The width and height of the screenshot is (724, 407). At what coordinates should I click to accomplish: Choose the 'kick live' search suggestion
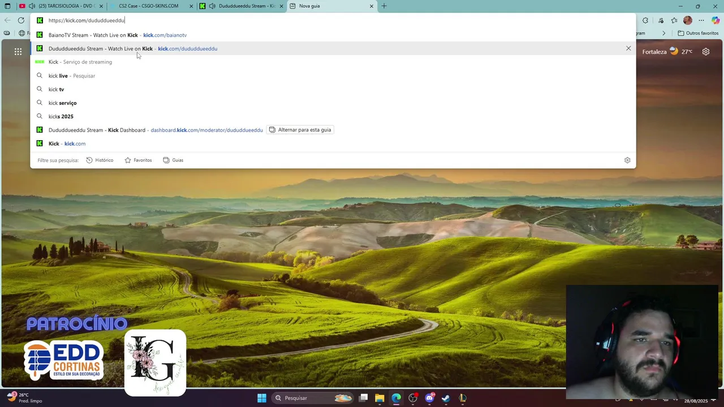click(x=333, y=76)
